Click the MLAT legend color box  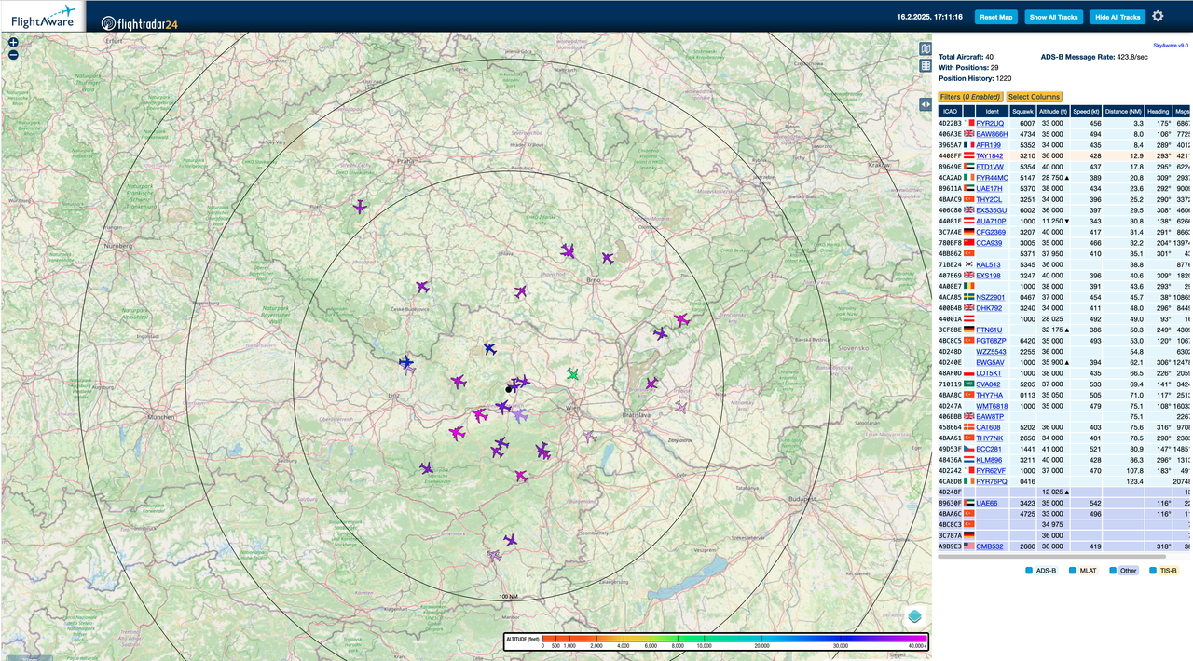point(1073,570)
